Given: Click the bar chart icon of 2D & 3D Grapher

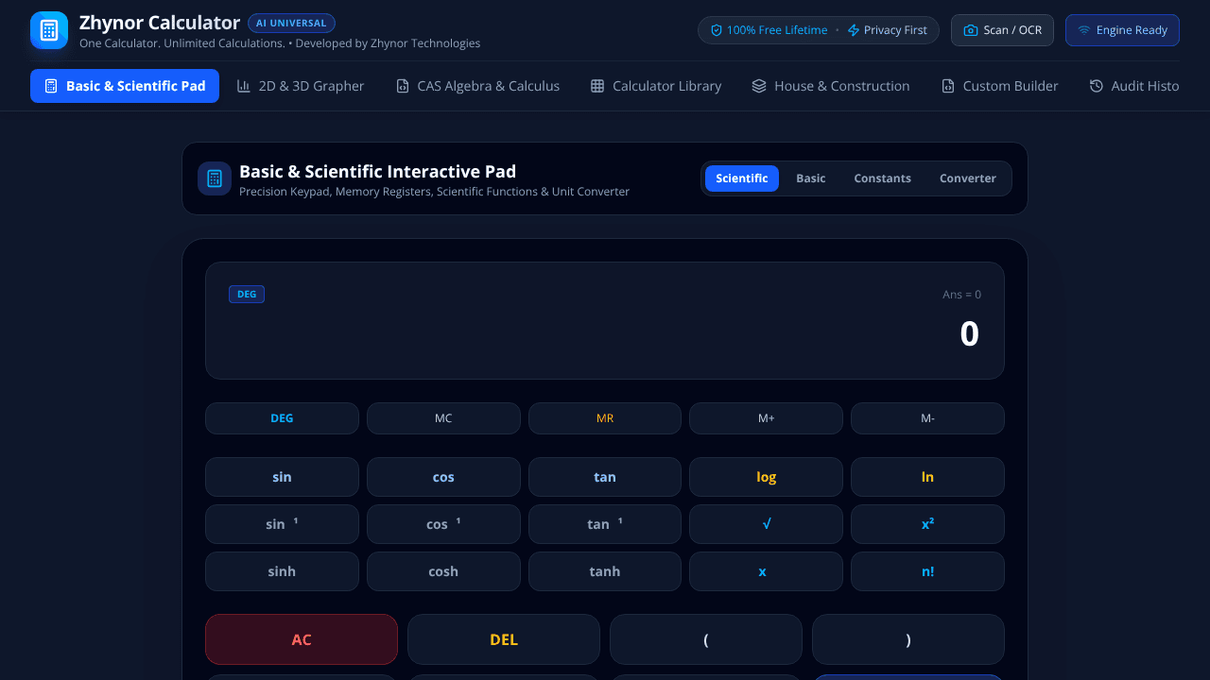Looking at the screenshot, I should [x=244, y=86].
